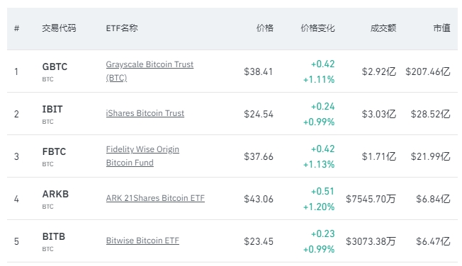Open the Fidelity Wise Origin Bitcoin Fund link

coord(142,156)
